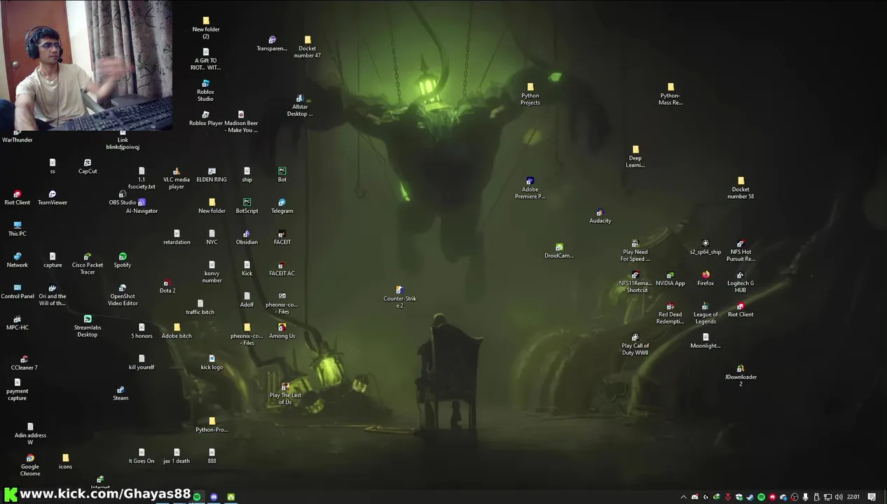Open the volume control in the tray
This screenshot has height=504, width=887.
(838, 497)
